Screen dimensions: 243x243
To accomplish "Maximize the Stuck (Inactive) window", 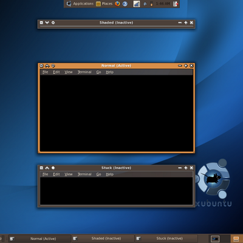I will pos(186,168).
